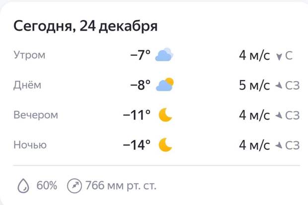This screenshot has width=308, height=205.
Task: Select the "Ночью" forecast row label
Action: (x=30, y=145)
